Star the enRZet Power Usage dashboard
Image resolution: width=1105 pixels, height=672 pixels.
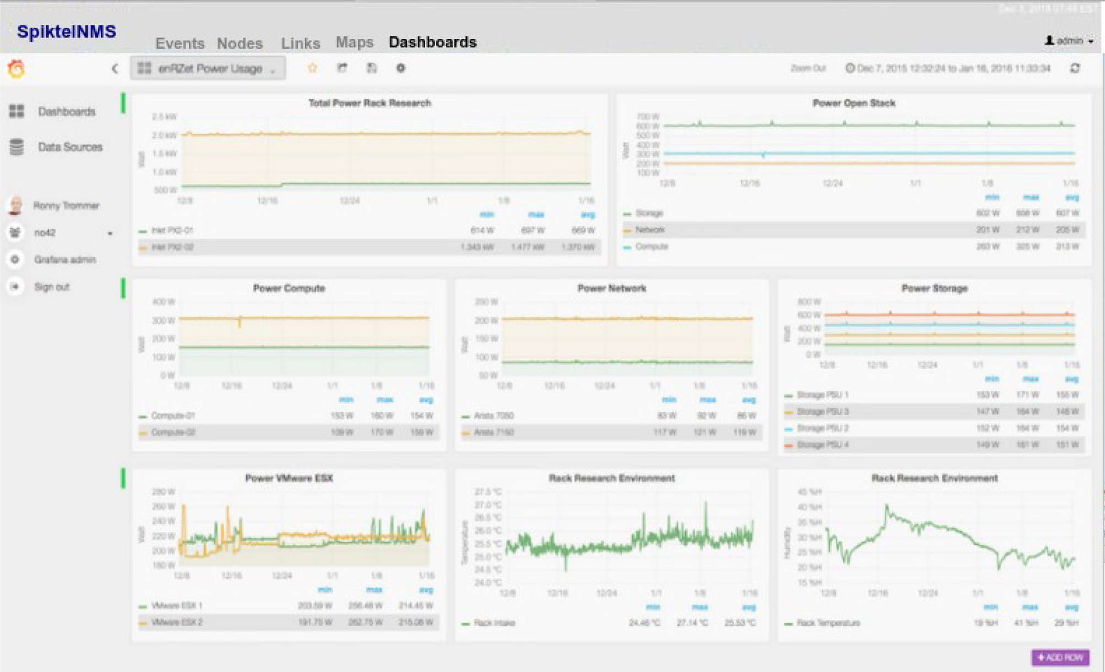[313, 68]
